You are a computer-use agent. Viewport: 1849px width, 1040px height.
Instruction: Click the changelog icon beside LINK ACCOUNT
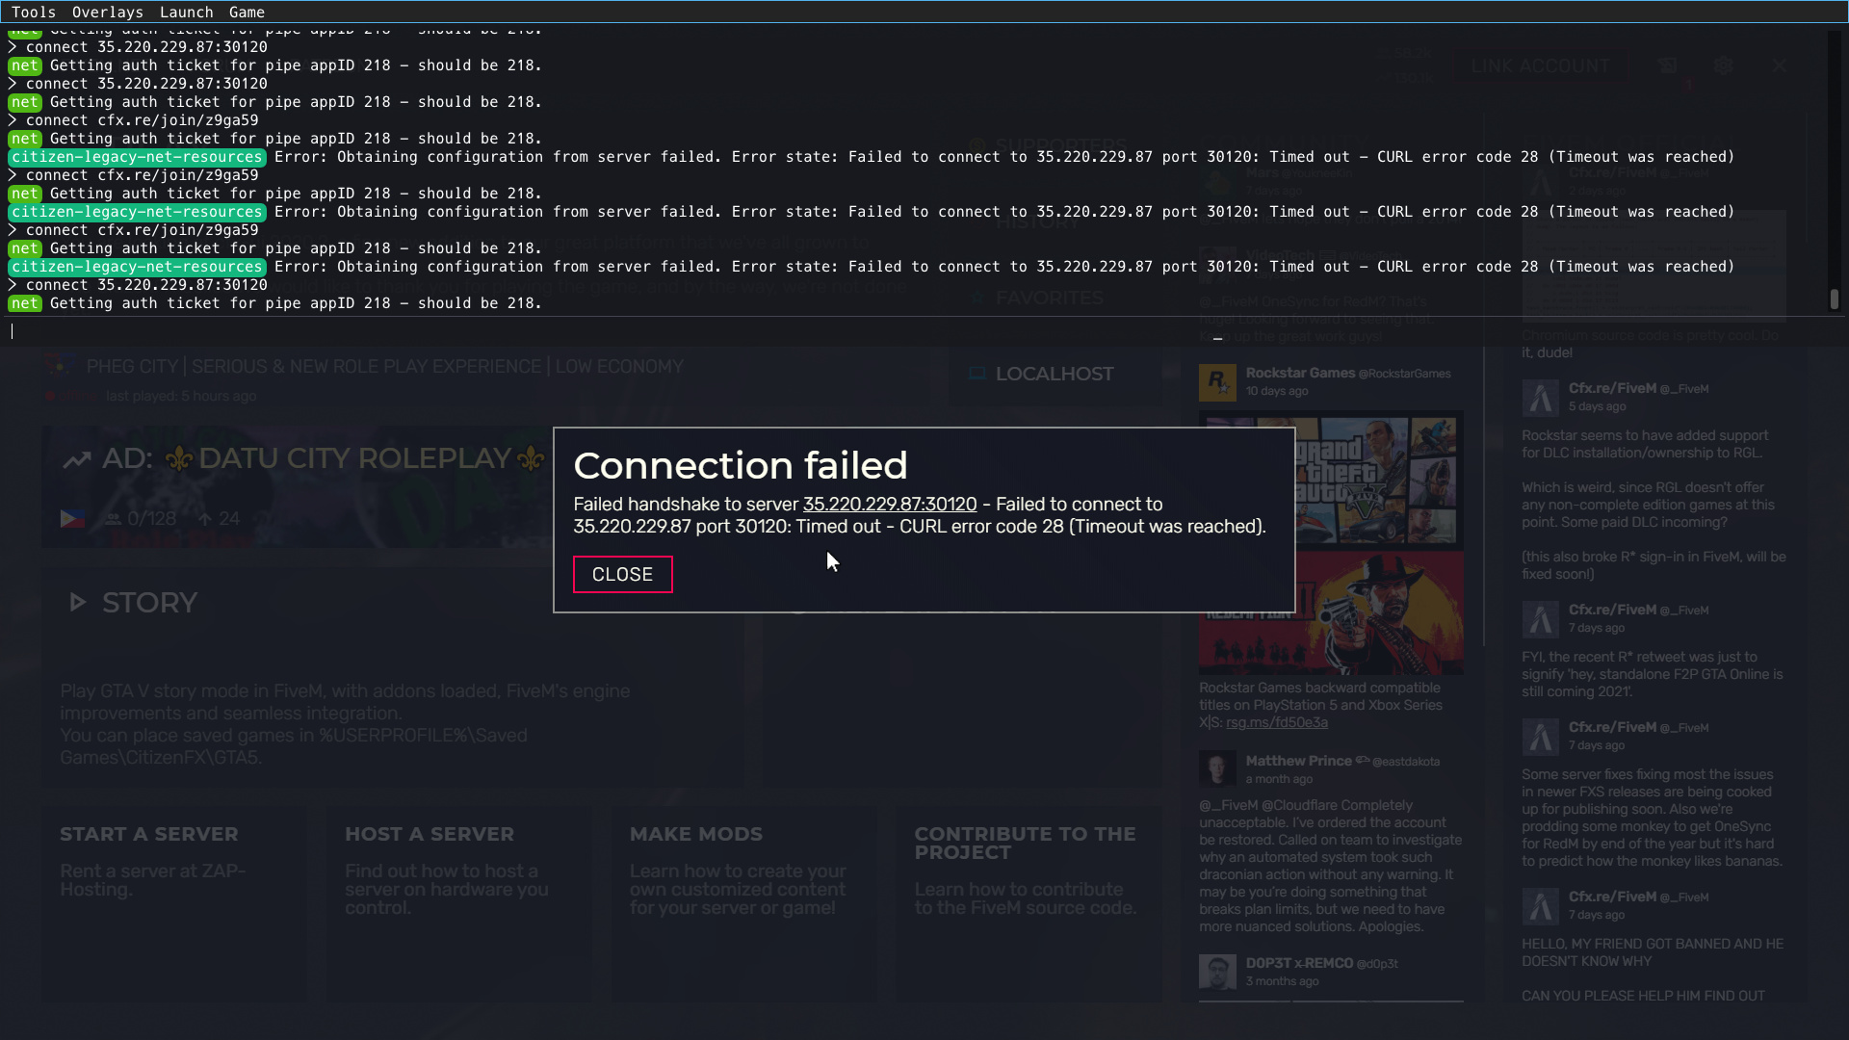[x=1667, y=65]
